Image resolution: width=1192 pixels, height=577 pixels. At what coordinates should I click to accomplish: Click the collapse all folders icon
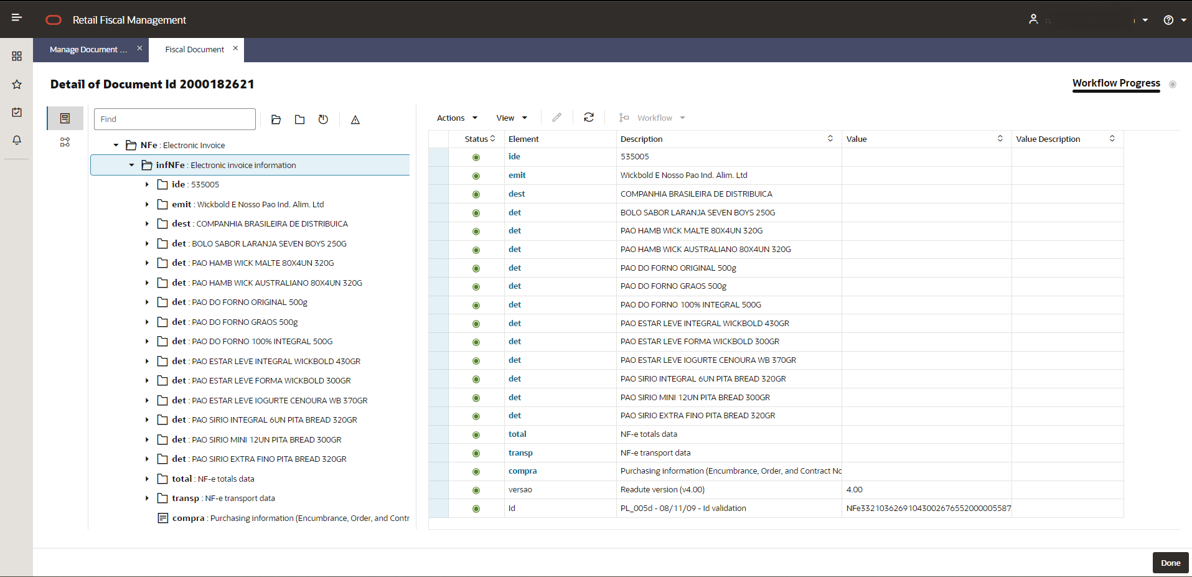(299, 120)
